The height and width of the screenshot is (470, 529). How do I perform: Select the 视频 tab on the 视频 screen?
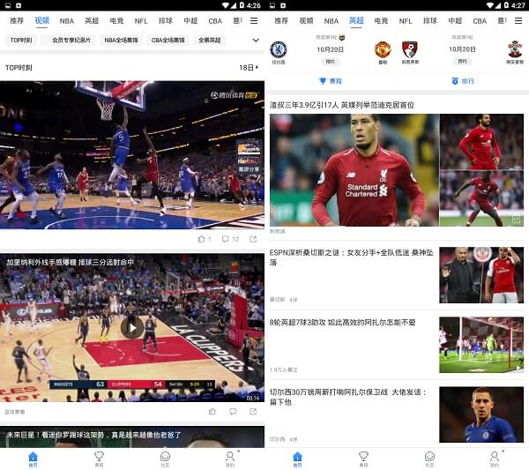pos(42,21)
